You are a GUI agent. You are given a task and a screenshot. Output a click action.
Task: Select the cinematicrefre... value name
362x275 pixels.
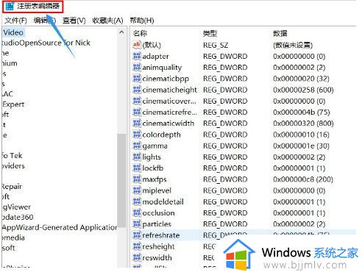169,113
